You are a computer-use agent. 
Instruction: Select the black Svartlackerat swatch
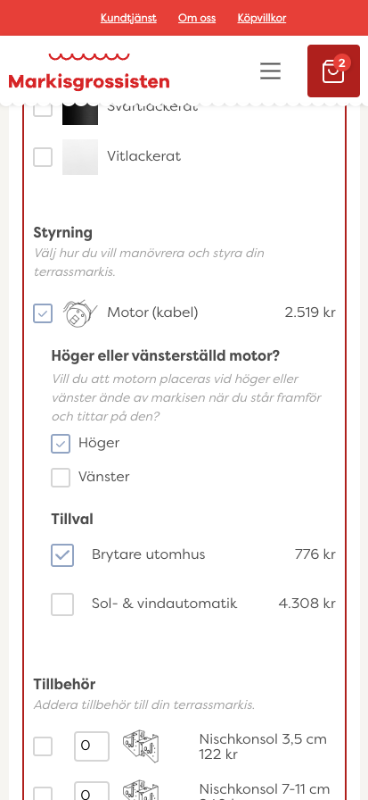(x=80, y=113)
